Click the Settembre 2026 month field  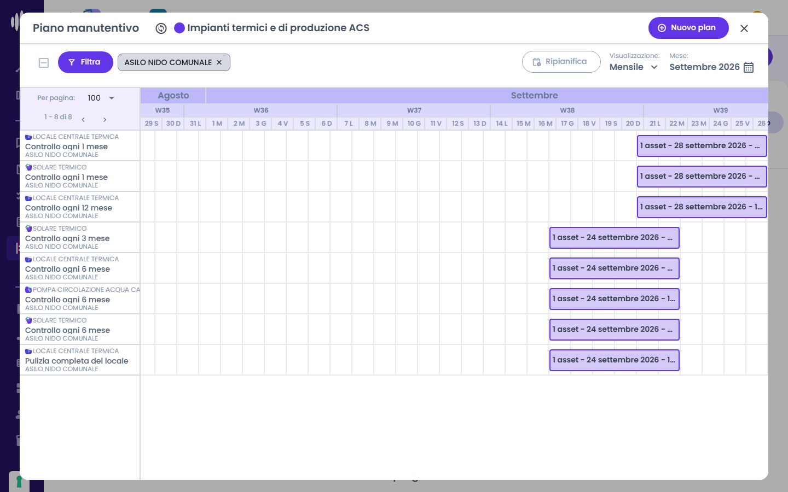click(x=704, y=67)
